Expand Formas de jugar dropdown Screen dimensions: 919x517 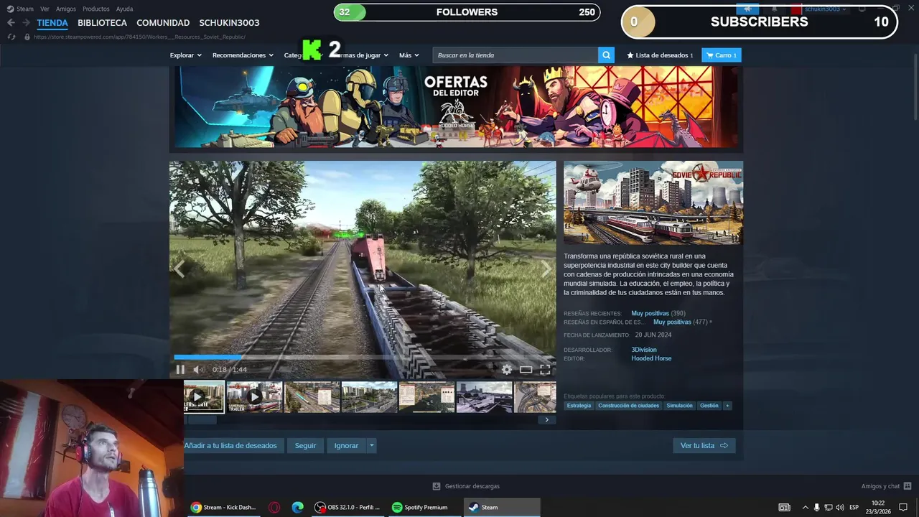(x=365, y=55)
